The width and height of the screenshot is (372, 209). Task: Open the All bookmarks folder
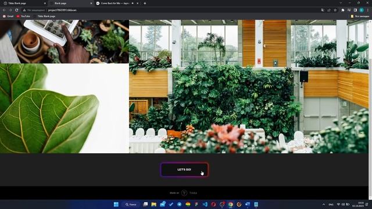360,16
